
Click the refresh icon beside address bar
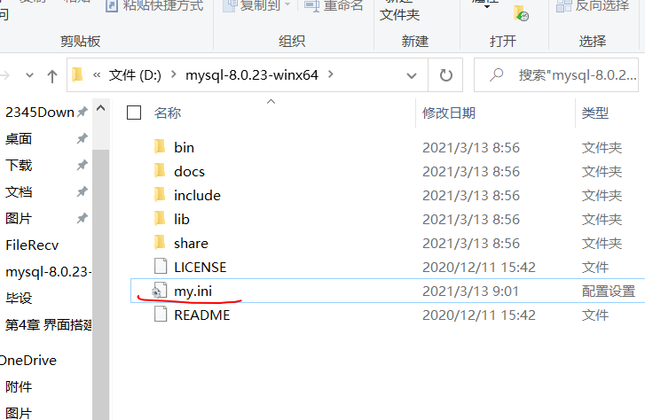(446, 75)
